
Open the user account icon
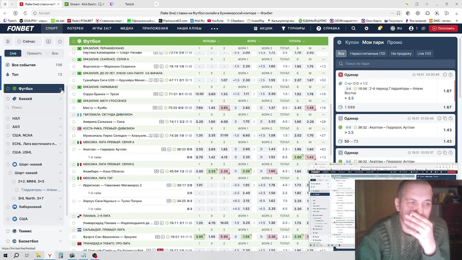point(411,28)
